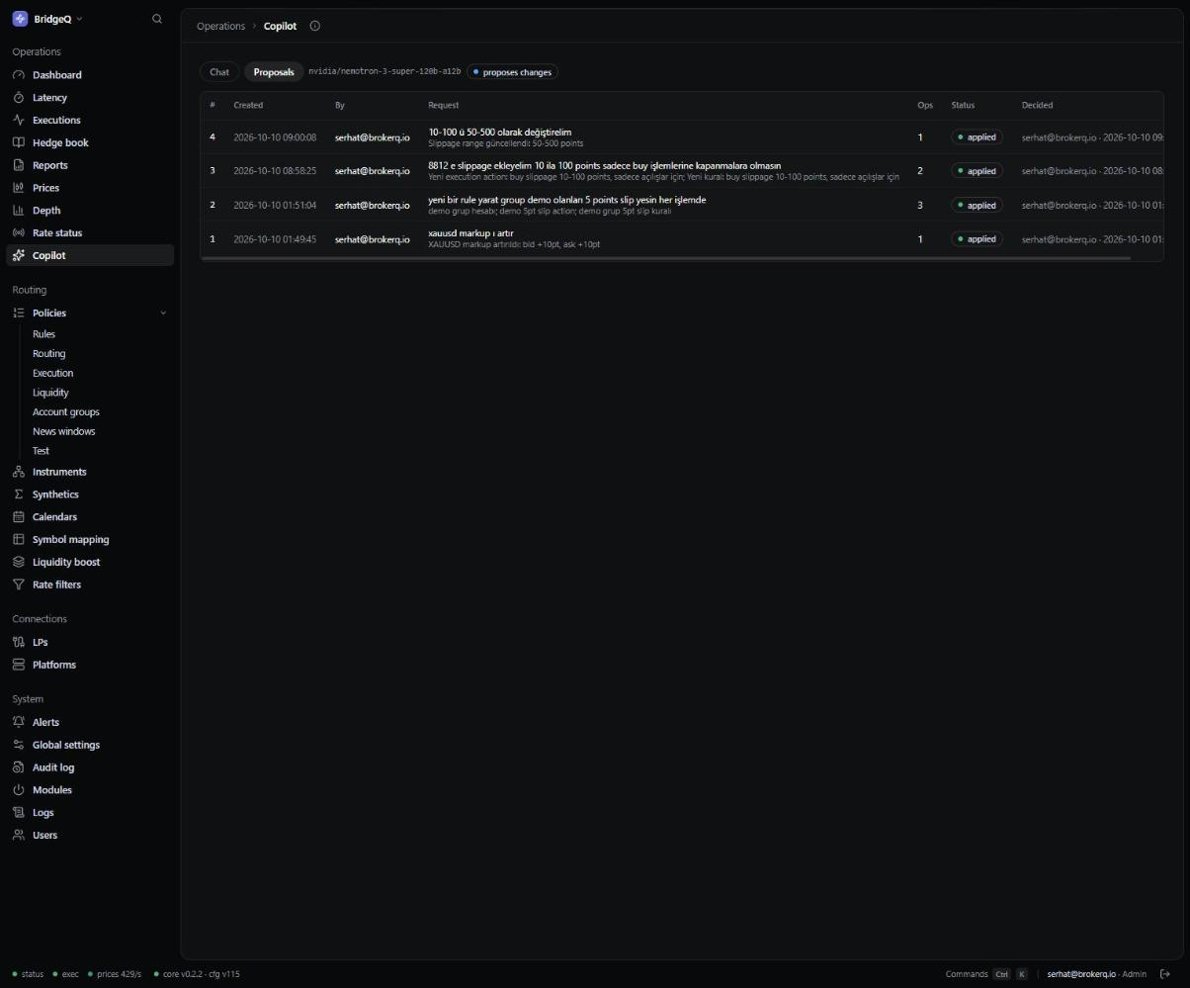Open the Account groups page
This screenshot has height=988, width=1190.
(66, 411)
